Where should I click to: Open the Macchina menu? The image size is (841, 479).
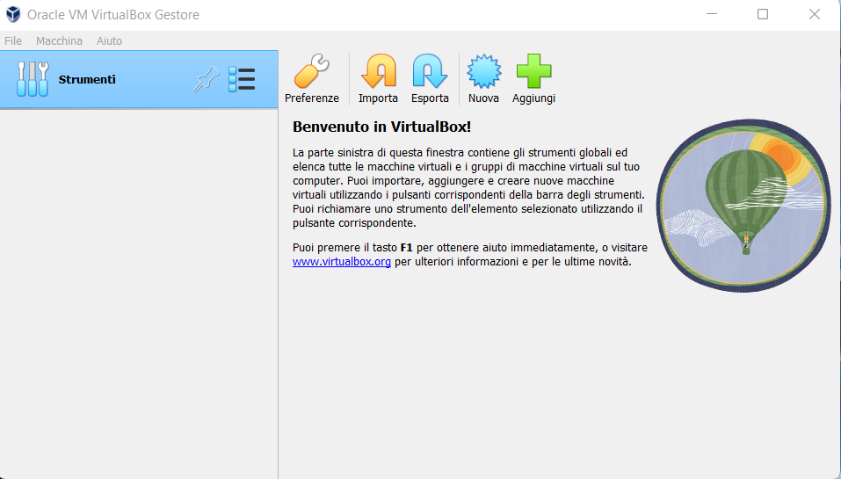(x=59, y=40)
